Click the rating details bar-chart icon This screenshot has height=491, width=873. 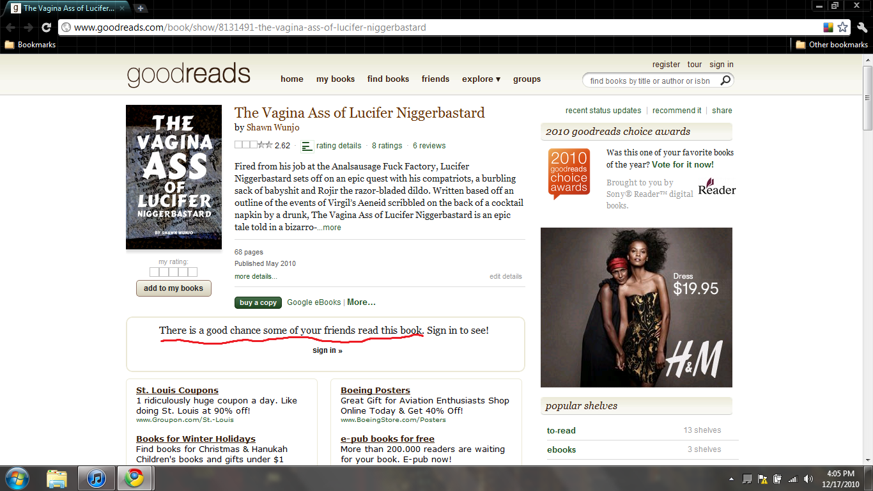click(x=307, y=146)
